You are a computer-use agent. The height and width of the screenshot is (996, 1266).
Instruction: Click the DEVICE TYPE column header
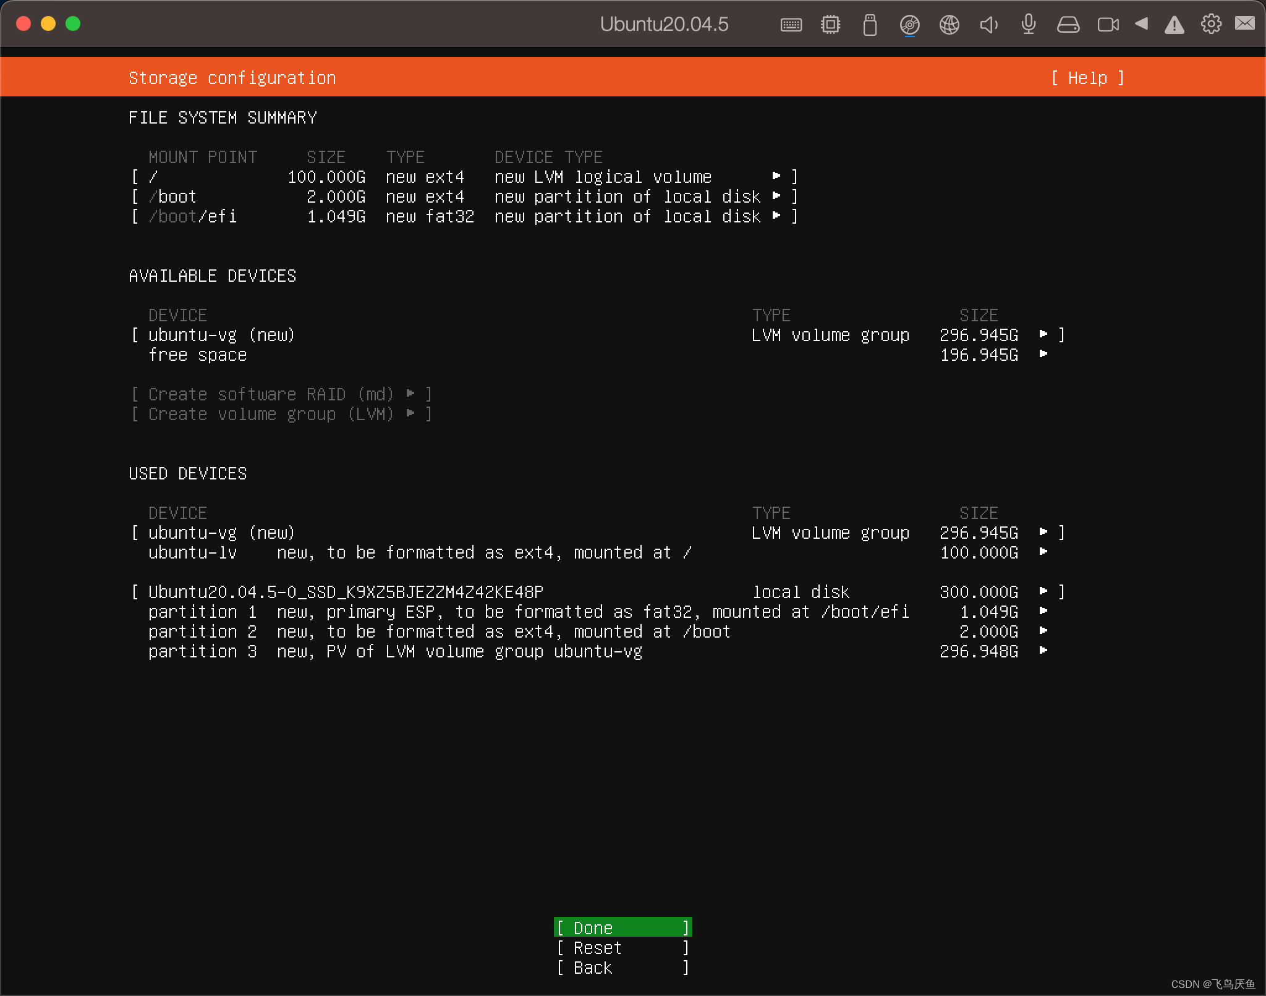[549, 157]
